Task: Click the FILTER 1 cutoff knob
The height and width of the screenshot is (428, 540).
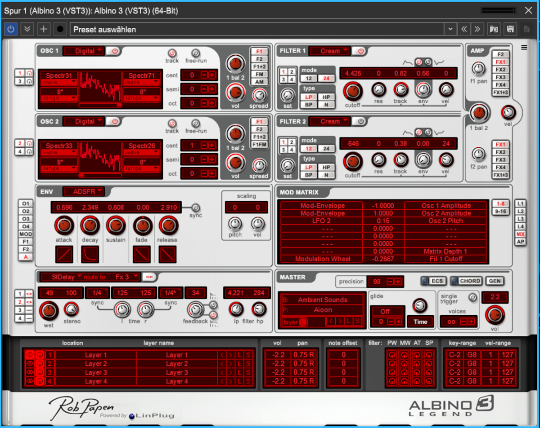Action: click(x=352, y=91)
